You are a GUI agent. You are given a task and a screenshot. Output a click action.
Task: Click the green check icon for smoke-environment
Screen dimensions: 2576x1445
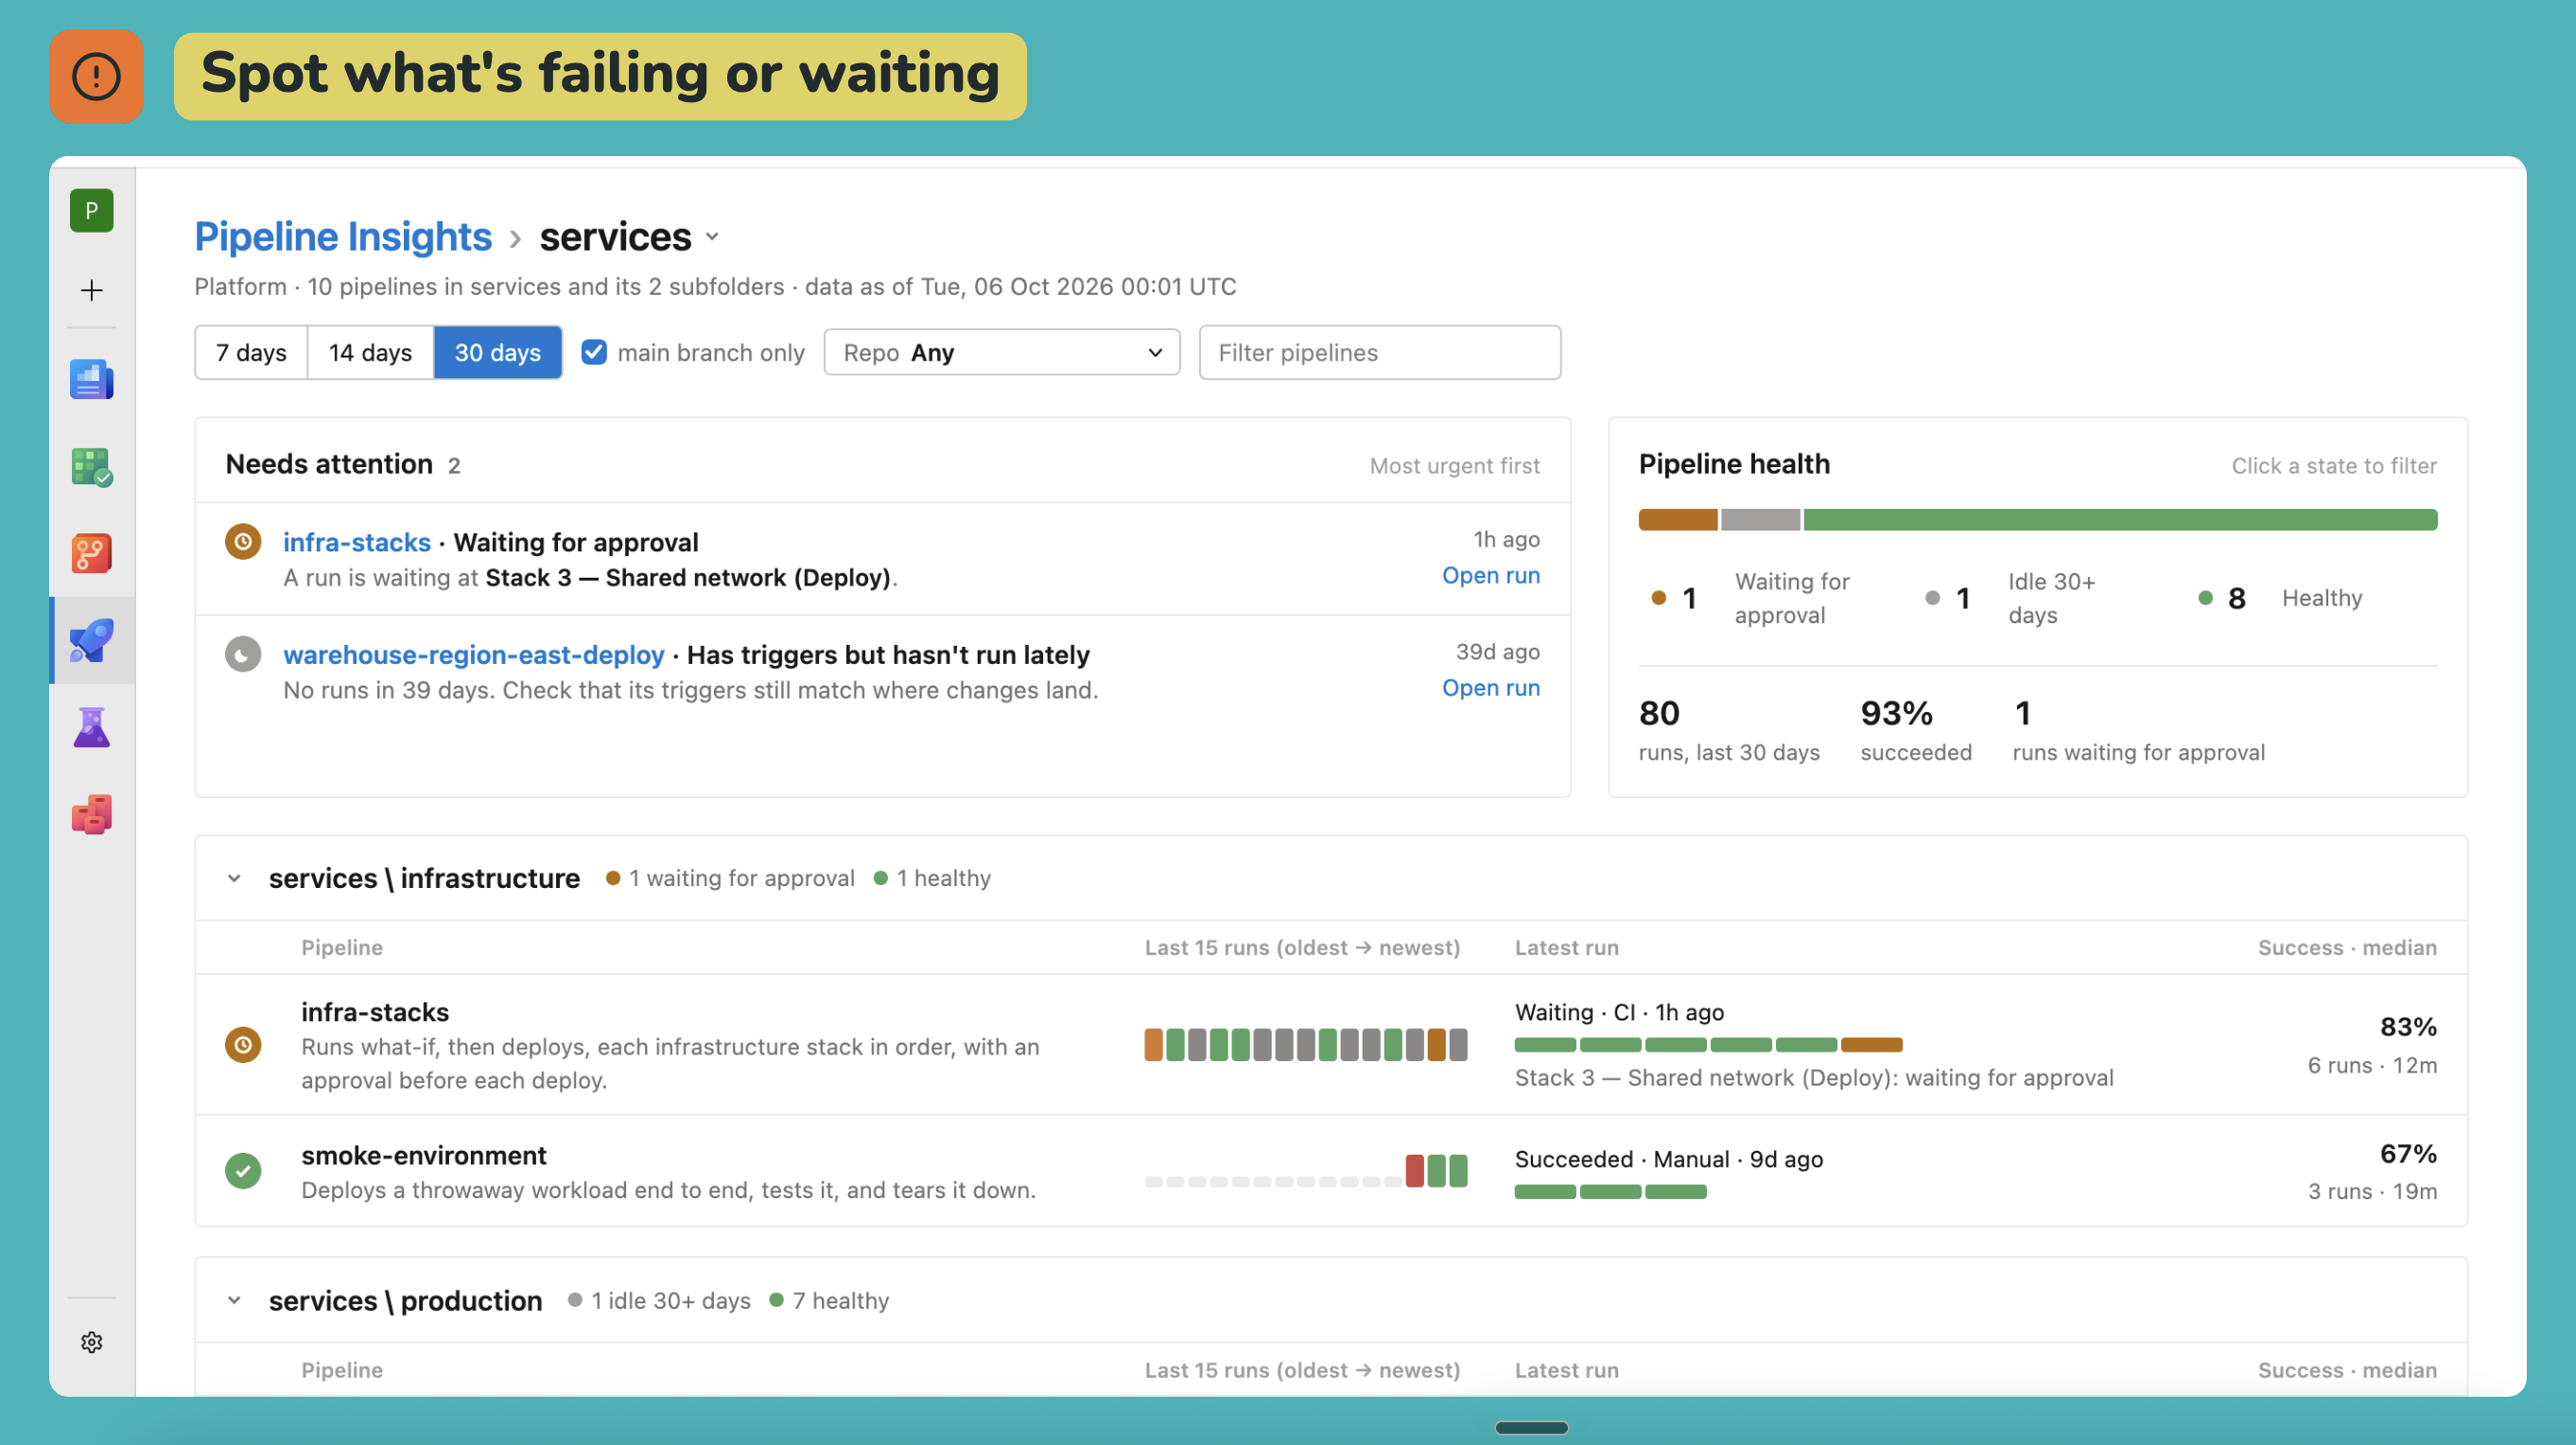[x=243, y=1171]
